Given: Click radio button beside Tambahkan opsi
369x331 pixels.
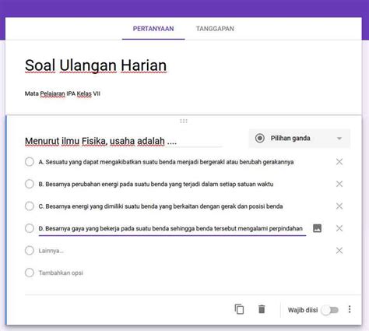Looking at the screenshot, I should point(30,273).
